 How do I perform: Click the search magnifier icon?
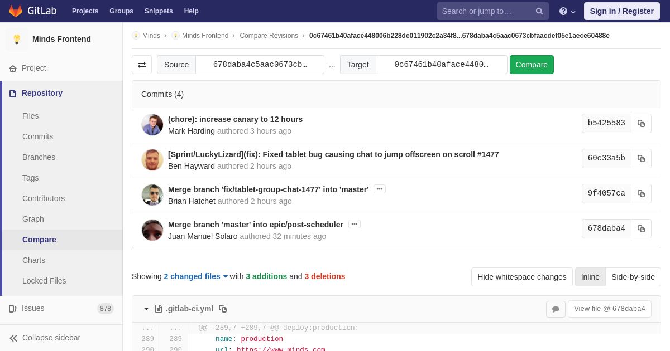click(x=539, y=11)
